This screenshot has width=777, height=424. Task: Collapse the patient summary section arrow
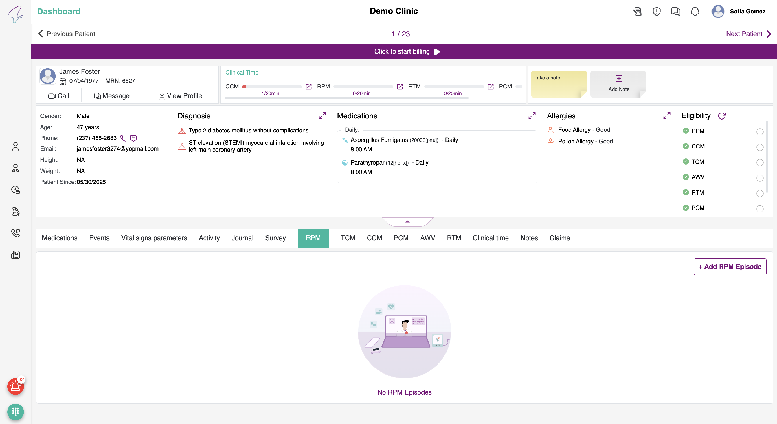tap(407, 222)
